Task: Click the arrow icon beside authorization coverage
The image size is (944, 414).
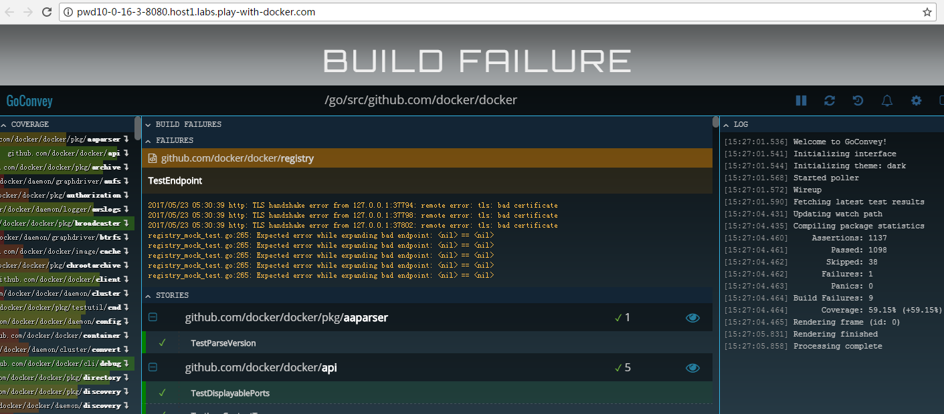Action: [126, 196]
